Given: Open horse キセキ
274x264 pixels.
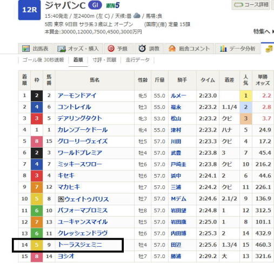Looking at the screenshot, I should tap(66, 176).
